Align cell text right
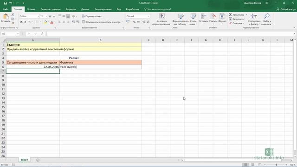Viewport: 297px width, 167px height. pos(68,22)
